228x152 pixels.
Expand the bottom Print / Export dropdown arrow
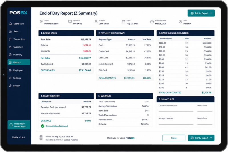pyautogui.click(x=211, y=138)
